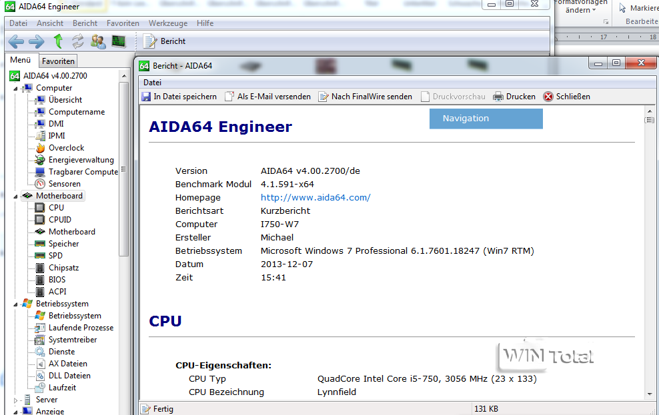Click the green Up arrow icon
The width and height of the screenshot is (659, 415).
(58, 41)
